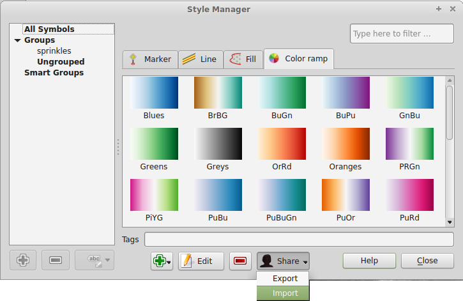Open the abc tag group dropdown
Screen dimensions: 463x301
pyautogui.click(x=95, y=260)
